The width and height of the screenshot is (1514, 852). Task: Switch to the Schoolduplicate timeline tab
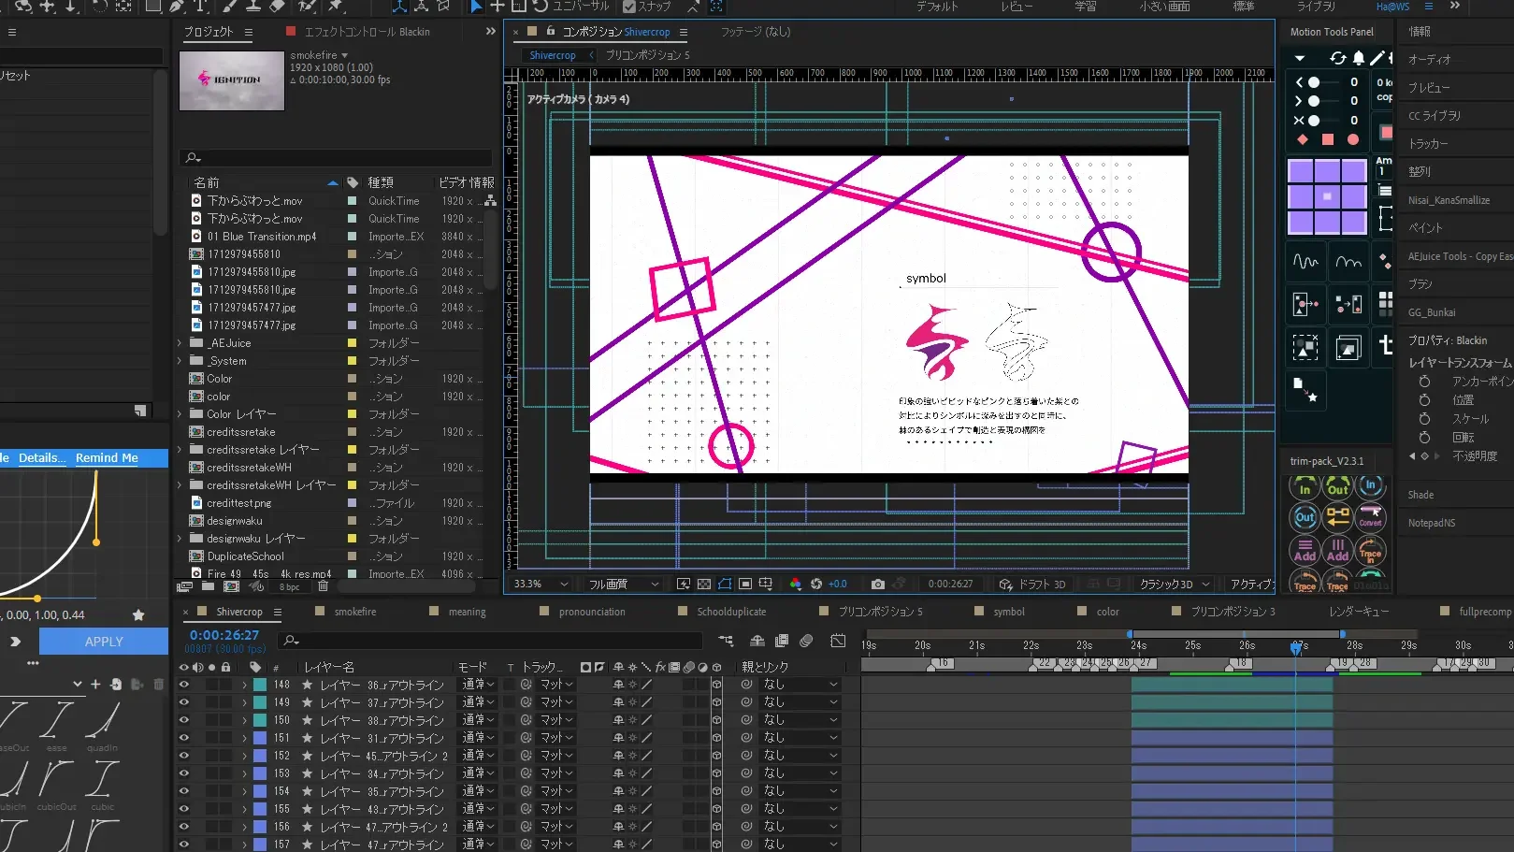(x=731, y=612)
